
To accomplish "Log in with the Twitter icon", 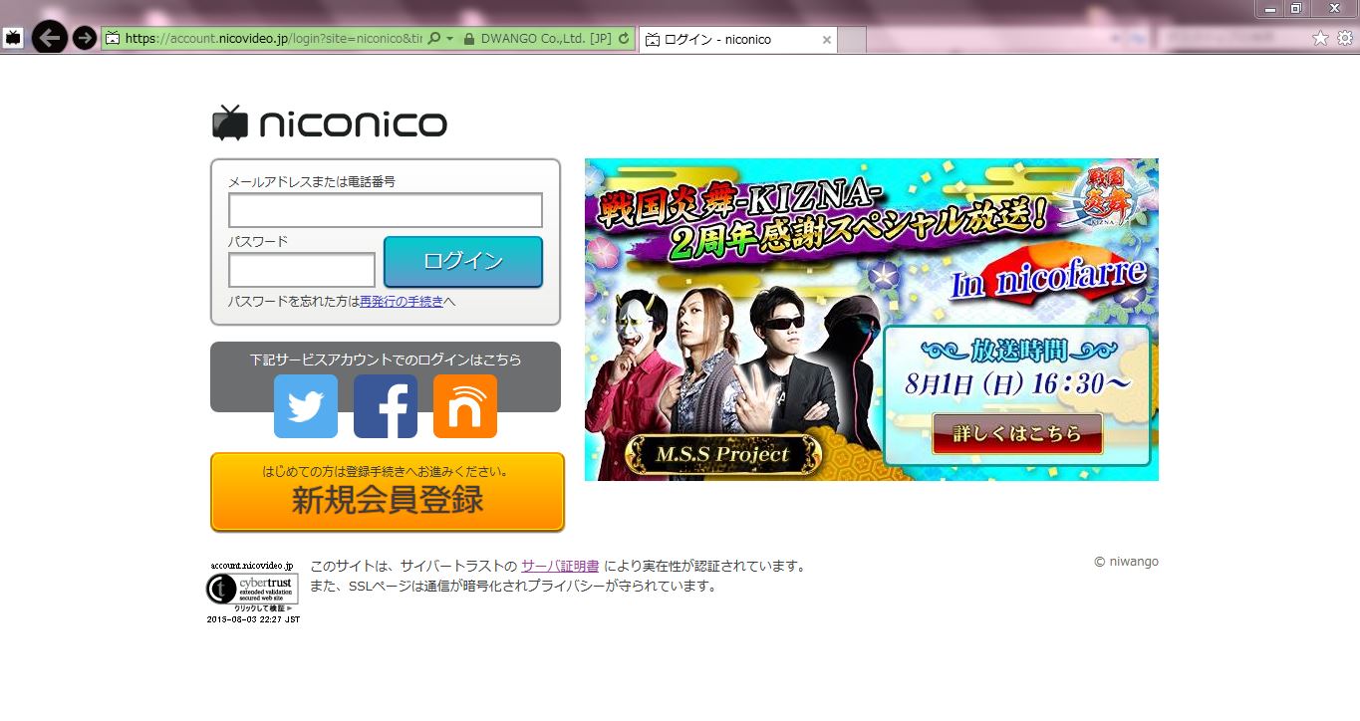I will click(306, 406).
